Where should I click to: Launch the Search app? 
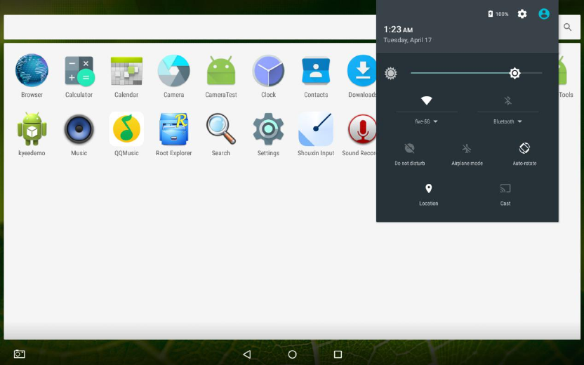(x=221, y=129)
